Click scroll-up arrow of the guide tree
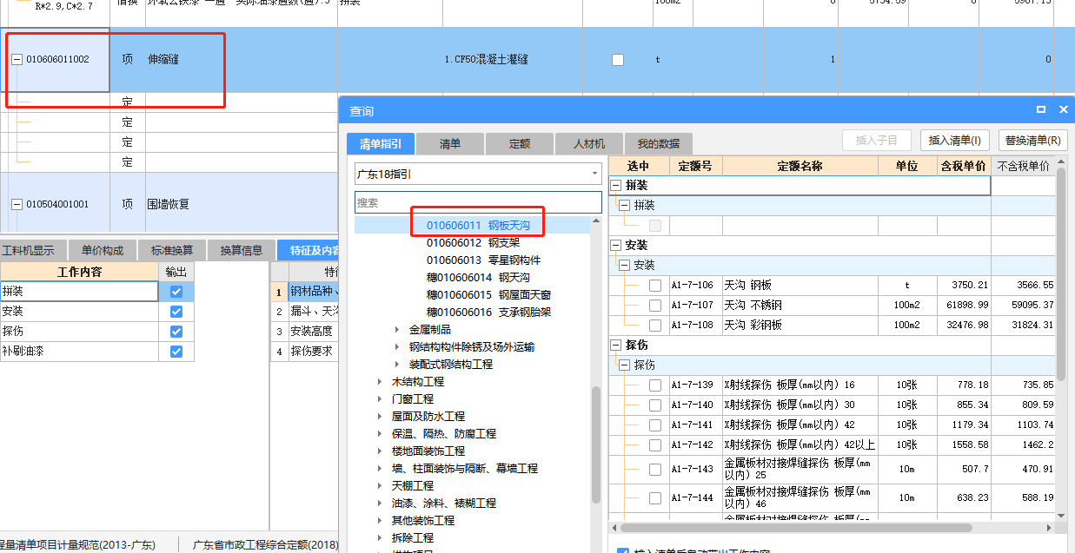This screenshot has width=1075, height=553. [x=596, y=221]
